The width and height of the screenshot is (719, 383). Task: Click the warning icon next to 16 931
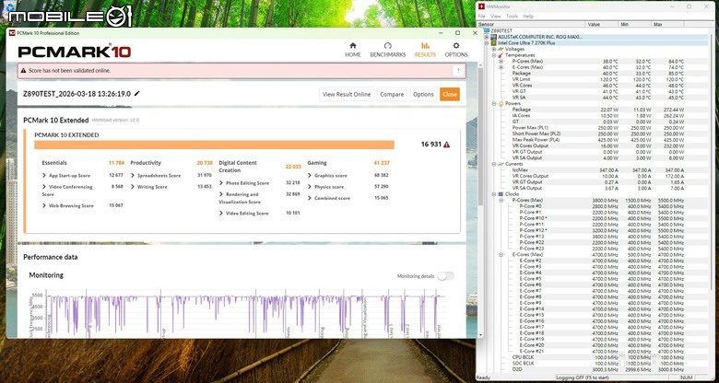(x=446, y=145)
